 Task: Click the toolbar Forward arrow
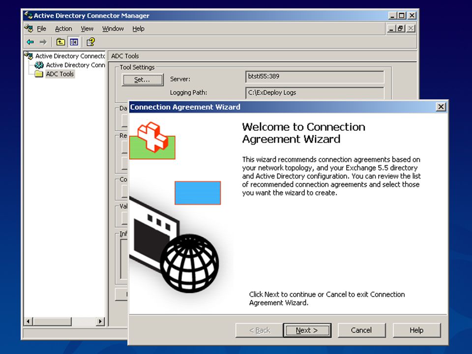(43, 42)
